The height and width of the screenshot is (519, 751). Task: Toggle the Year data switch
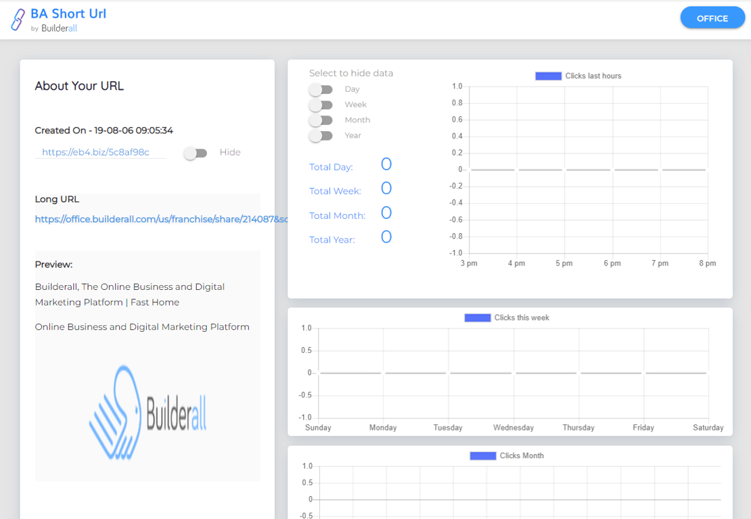(x=321, y=136)
